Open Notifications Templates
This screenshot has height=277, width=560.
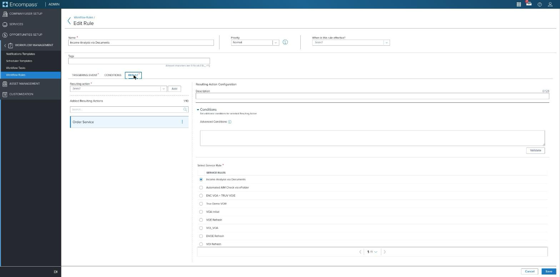[x=20, y=54]
